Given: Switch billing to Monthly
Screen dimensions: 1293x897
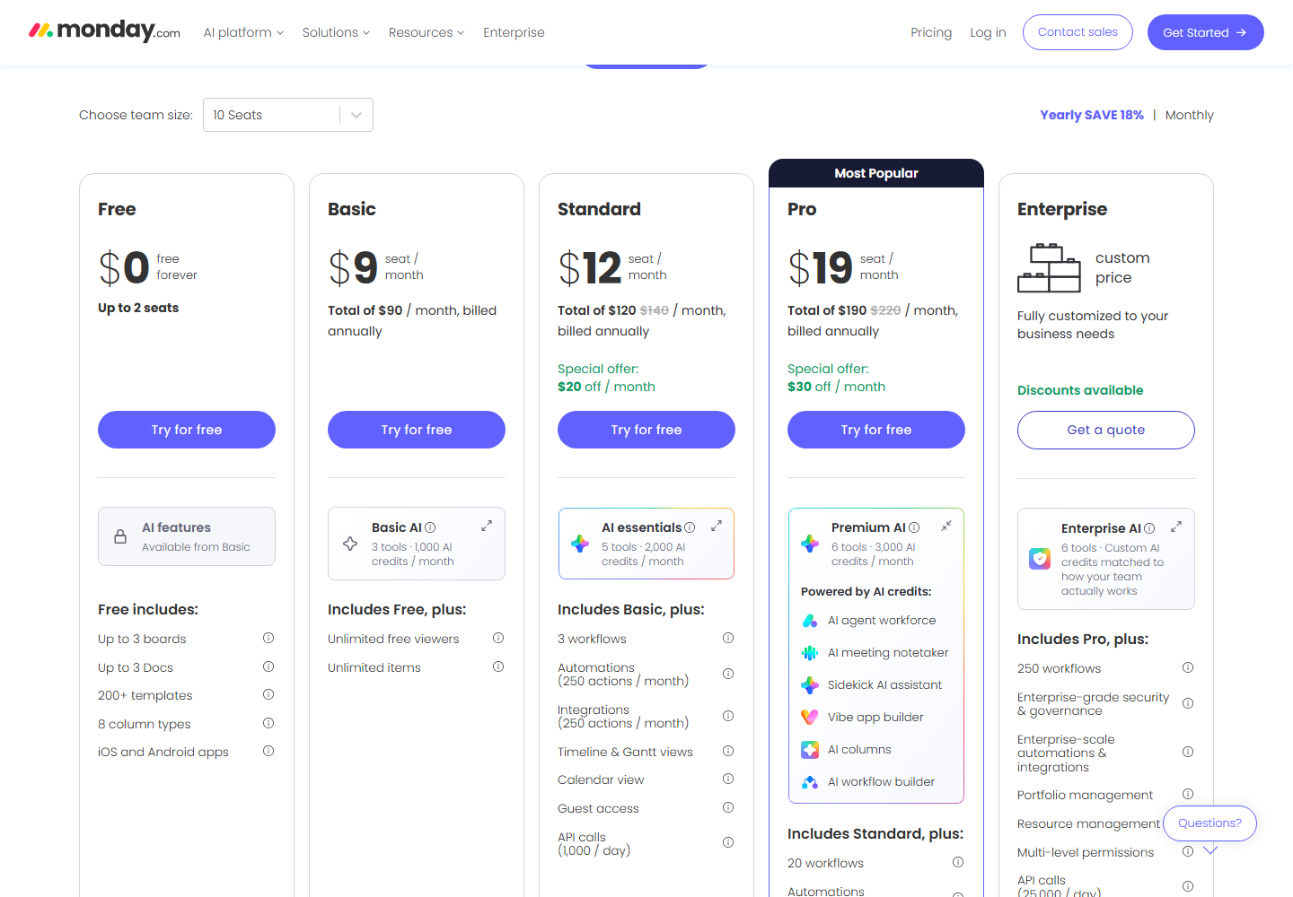Looking at the screenshot, I should (x=1189, y=115).
